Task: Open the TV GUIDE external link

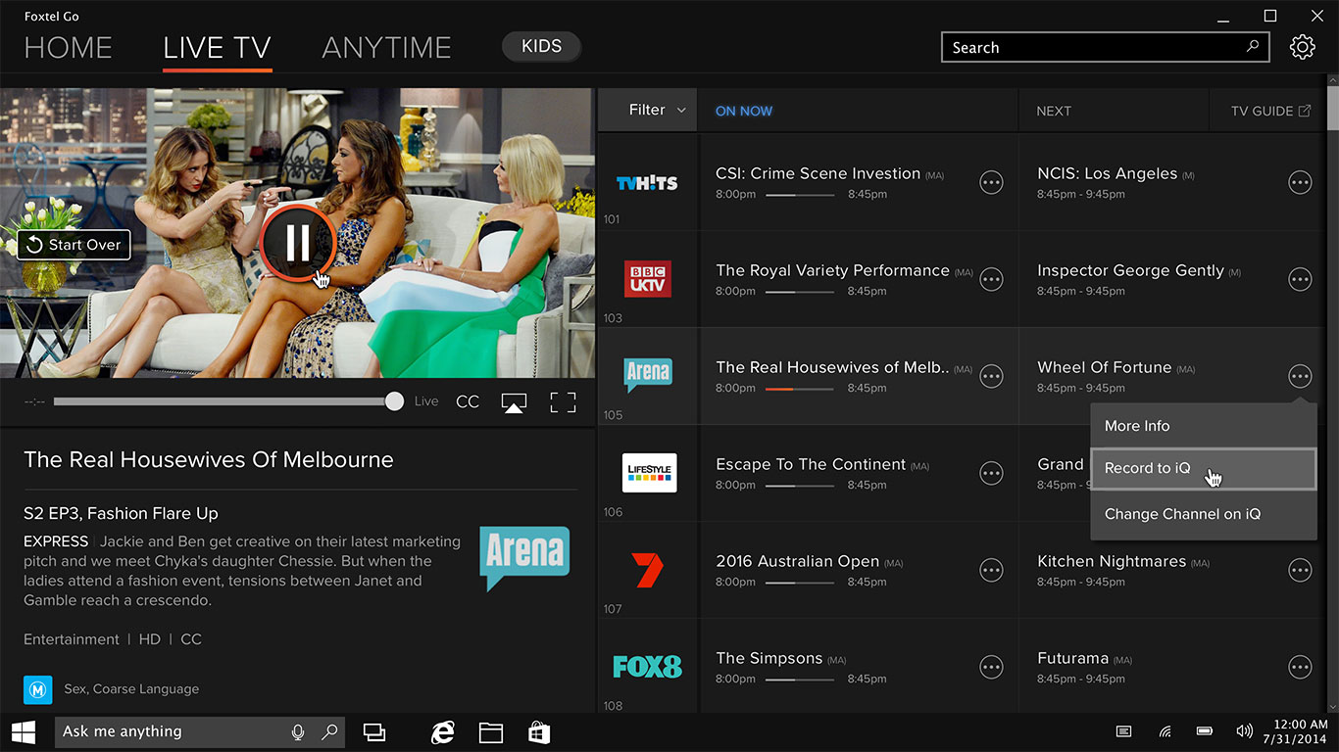Action: pos(1270,111)
